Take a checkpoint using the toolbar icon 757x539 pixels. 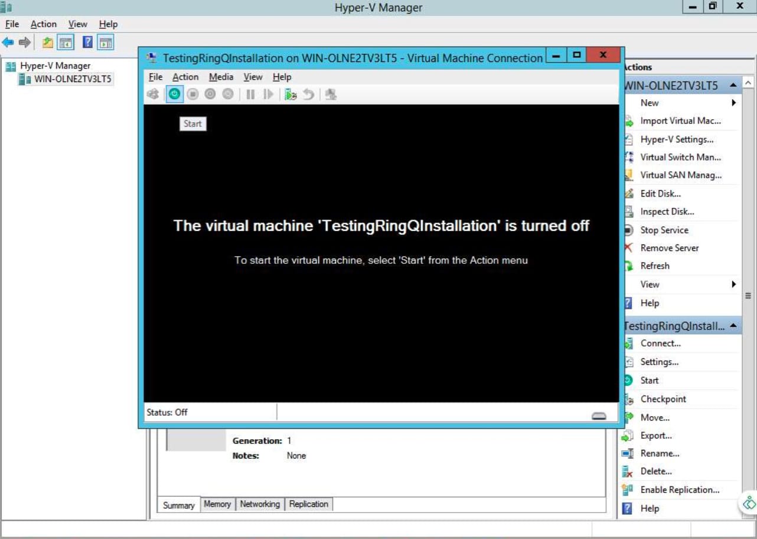(290, 93)
